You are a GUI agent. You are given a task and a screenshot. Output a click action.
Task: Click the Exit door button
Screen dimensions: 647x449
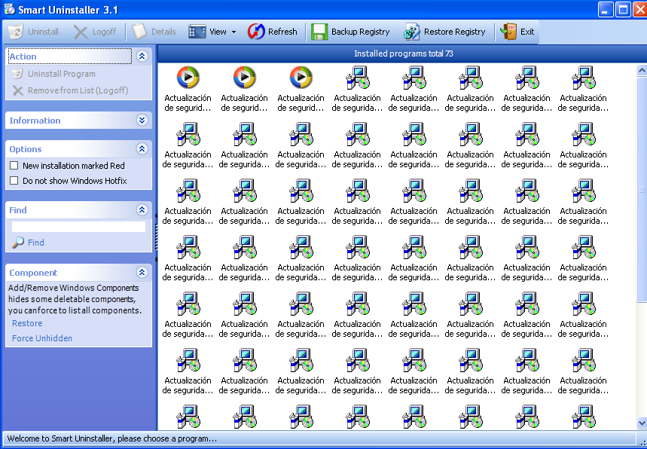point(517,32)
